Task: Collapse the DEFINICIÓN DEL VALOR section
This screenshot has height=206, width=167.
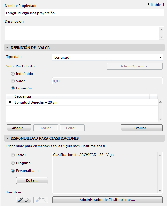Action: (x=8, y=48)
